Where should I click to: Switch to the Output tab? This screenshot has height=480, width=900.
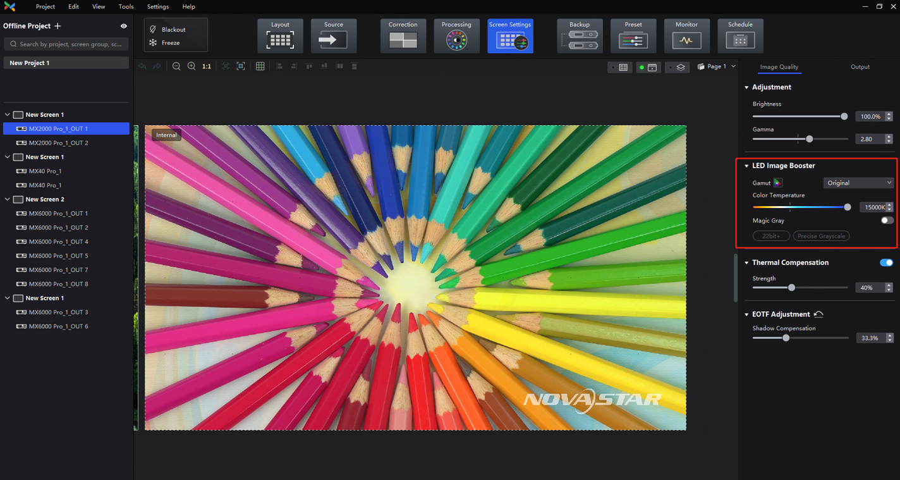pyautogui.click(x=860, y=67)
